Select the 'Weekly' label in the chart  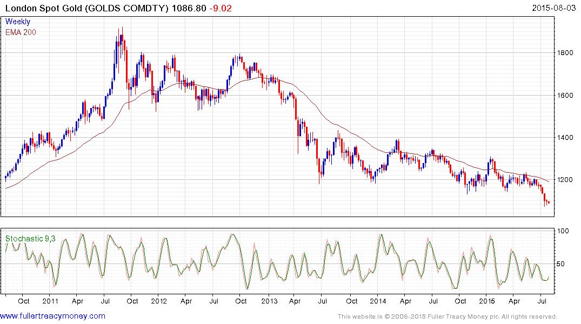click(x=18, y=22)
